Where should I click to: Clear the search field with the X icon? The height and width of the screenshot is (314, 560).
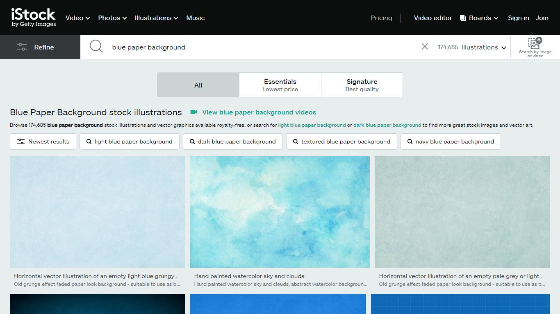[425, 47]
